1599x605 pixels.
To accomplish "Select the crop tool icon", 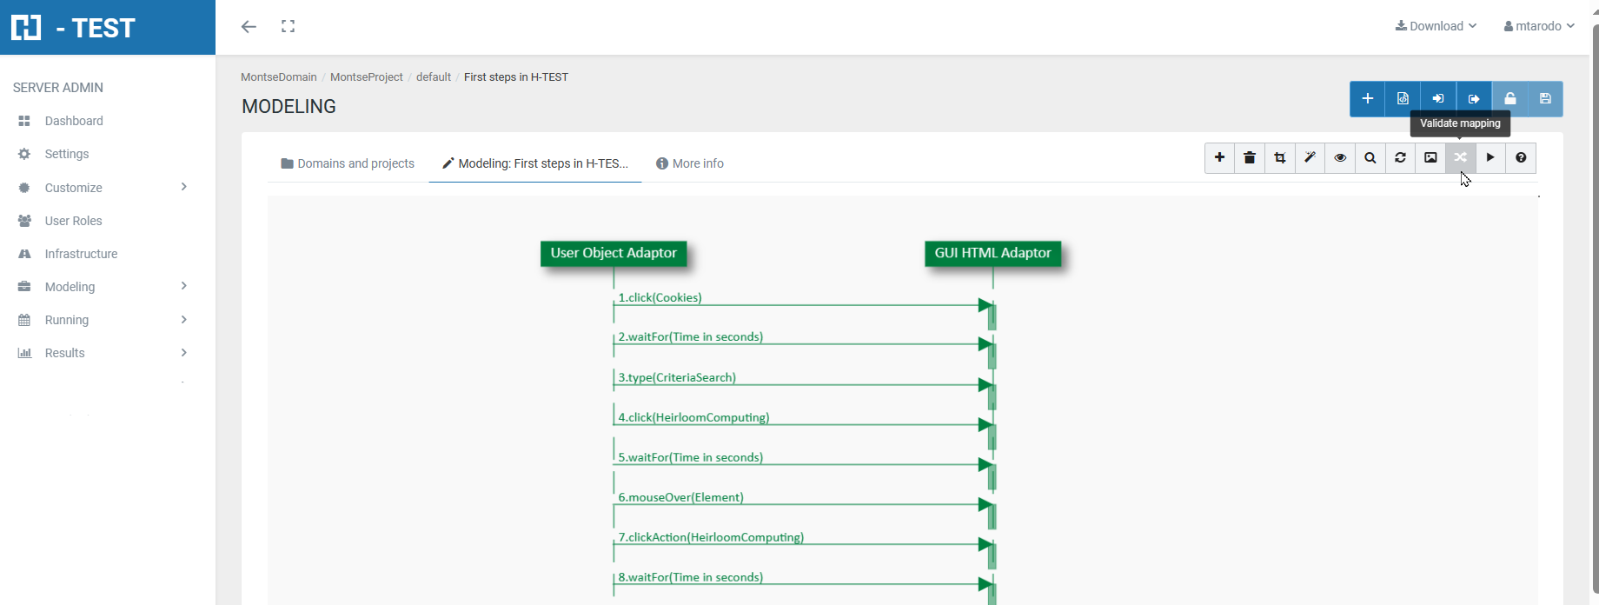I will 1280,158.
